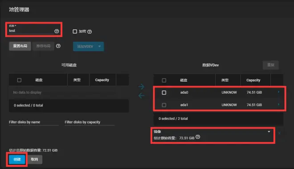Screen dimensions: 294x169
Task: Click the 0 selected / 0 total text
Action: coord(29,105)
